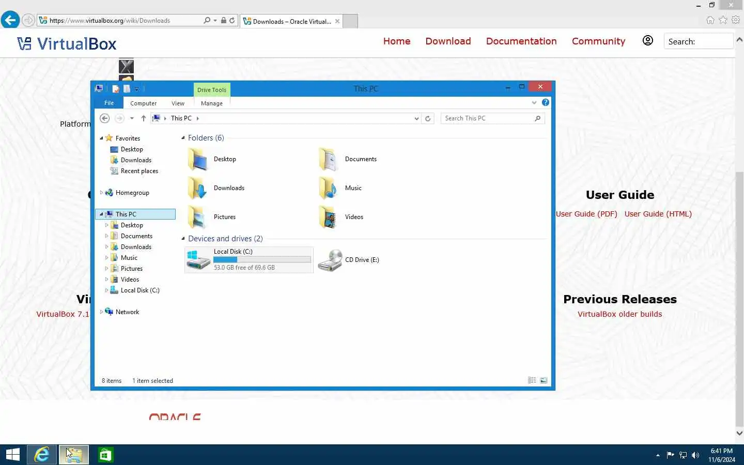The image size is (744, 465).
Task: Expand the Homegroup tree node
Action: 101,193
